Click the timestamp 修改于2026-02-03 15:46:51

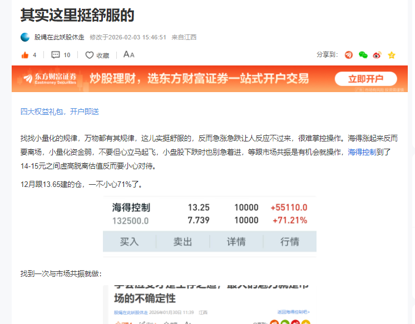tap(128, 37)
